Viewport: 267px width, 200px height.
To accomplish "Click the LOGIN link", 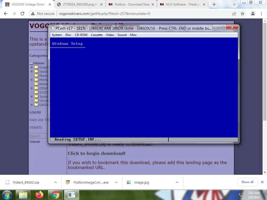I will (x=35, y=113).
